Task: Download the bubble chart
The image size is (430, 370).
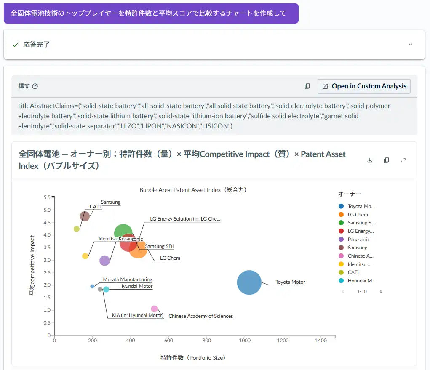Action: coord(370,160)
